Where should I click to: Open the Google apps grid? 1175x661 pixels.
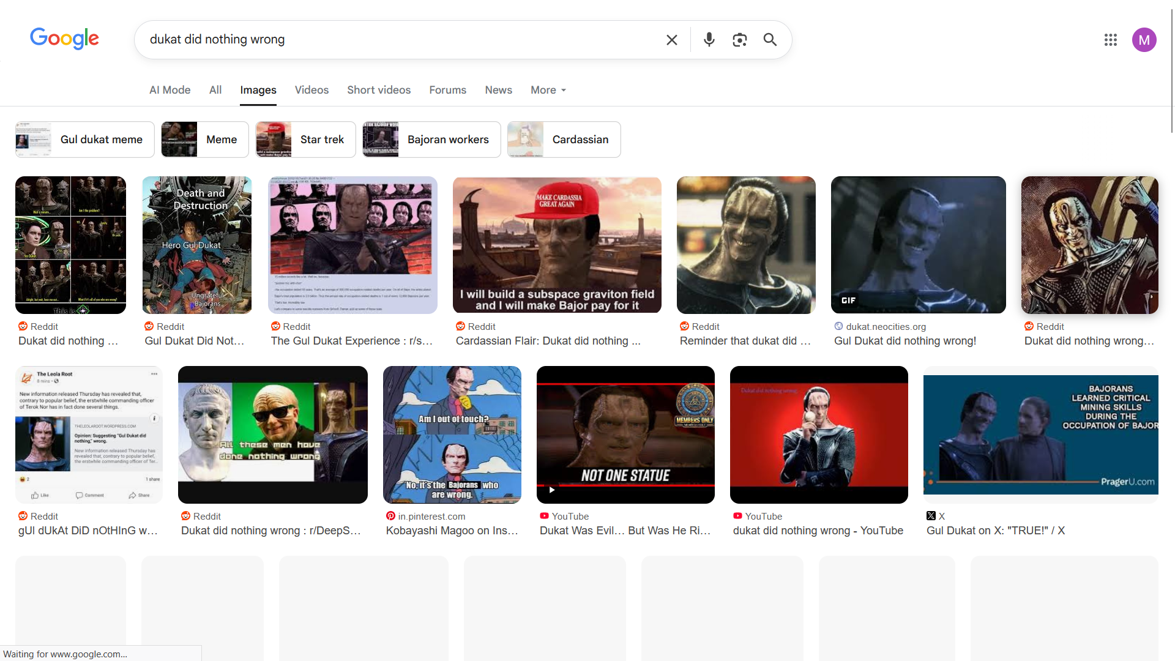pyautogui.click(x=1110, y=40)
